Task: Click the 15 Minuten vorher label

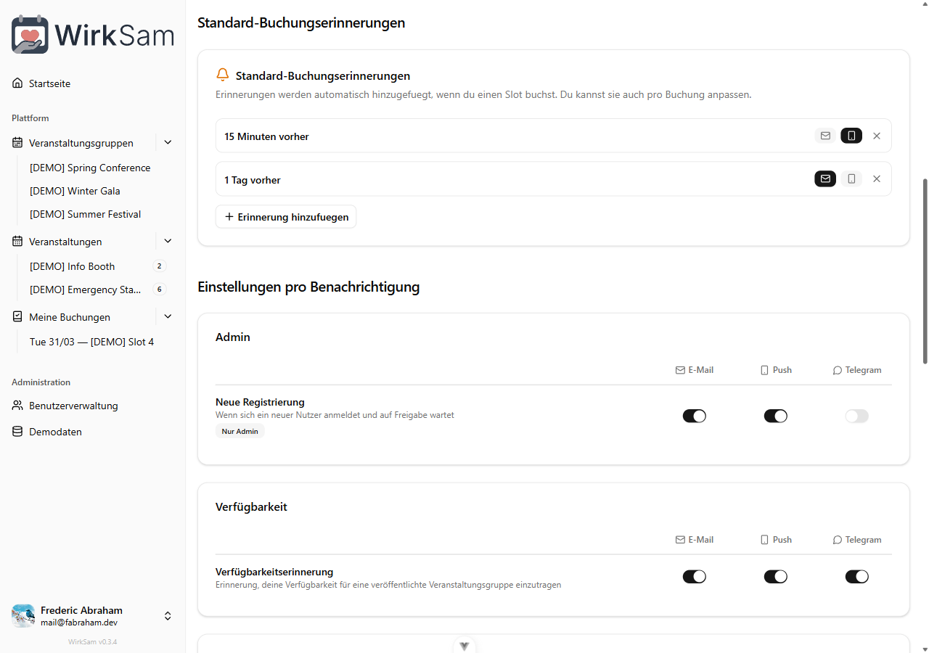Action: click(266, 136)
